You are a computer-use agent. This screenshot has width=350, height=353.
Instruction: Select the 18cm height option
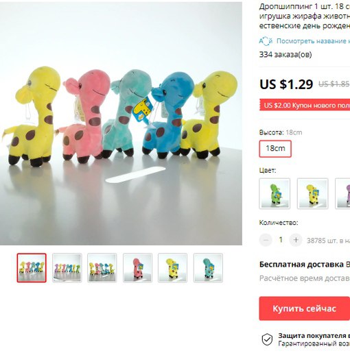[x=275, y=149]
